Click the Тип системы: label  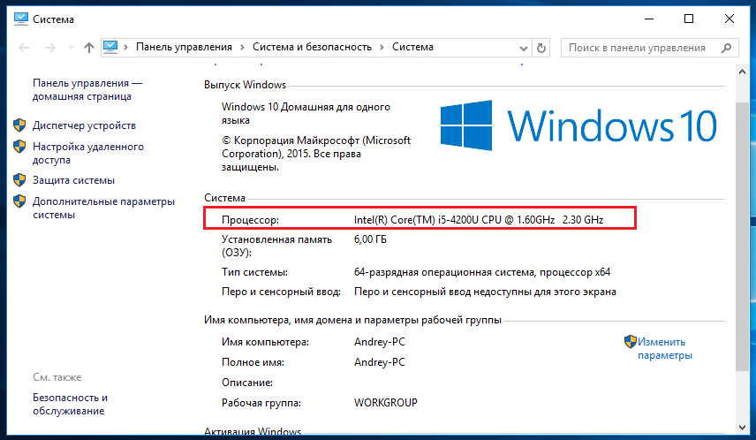[254, 272]
